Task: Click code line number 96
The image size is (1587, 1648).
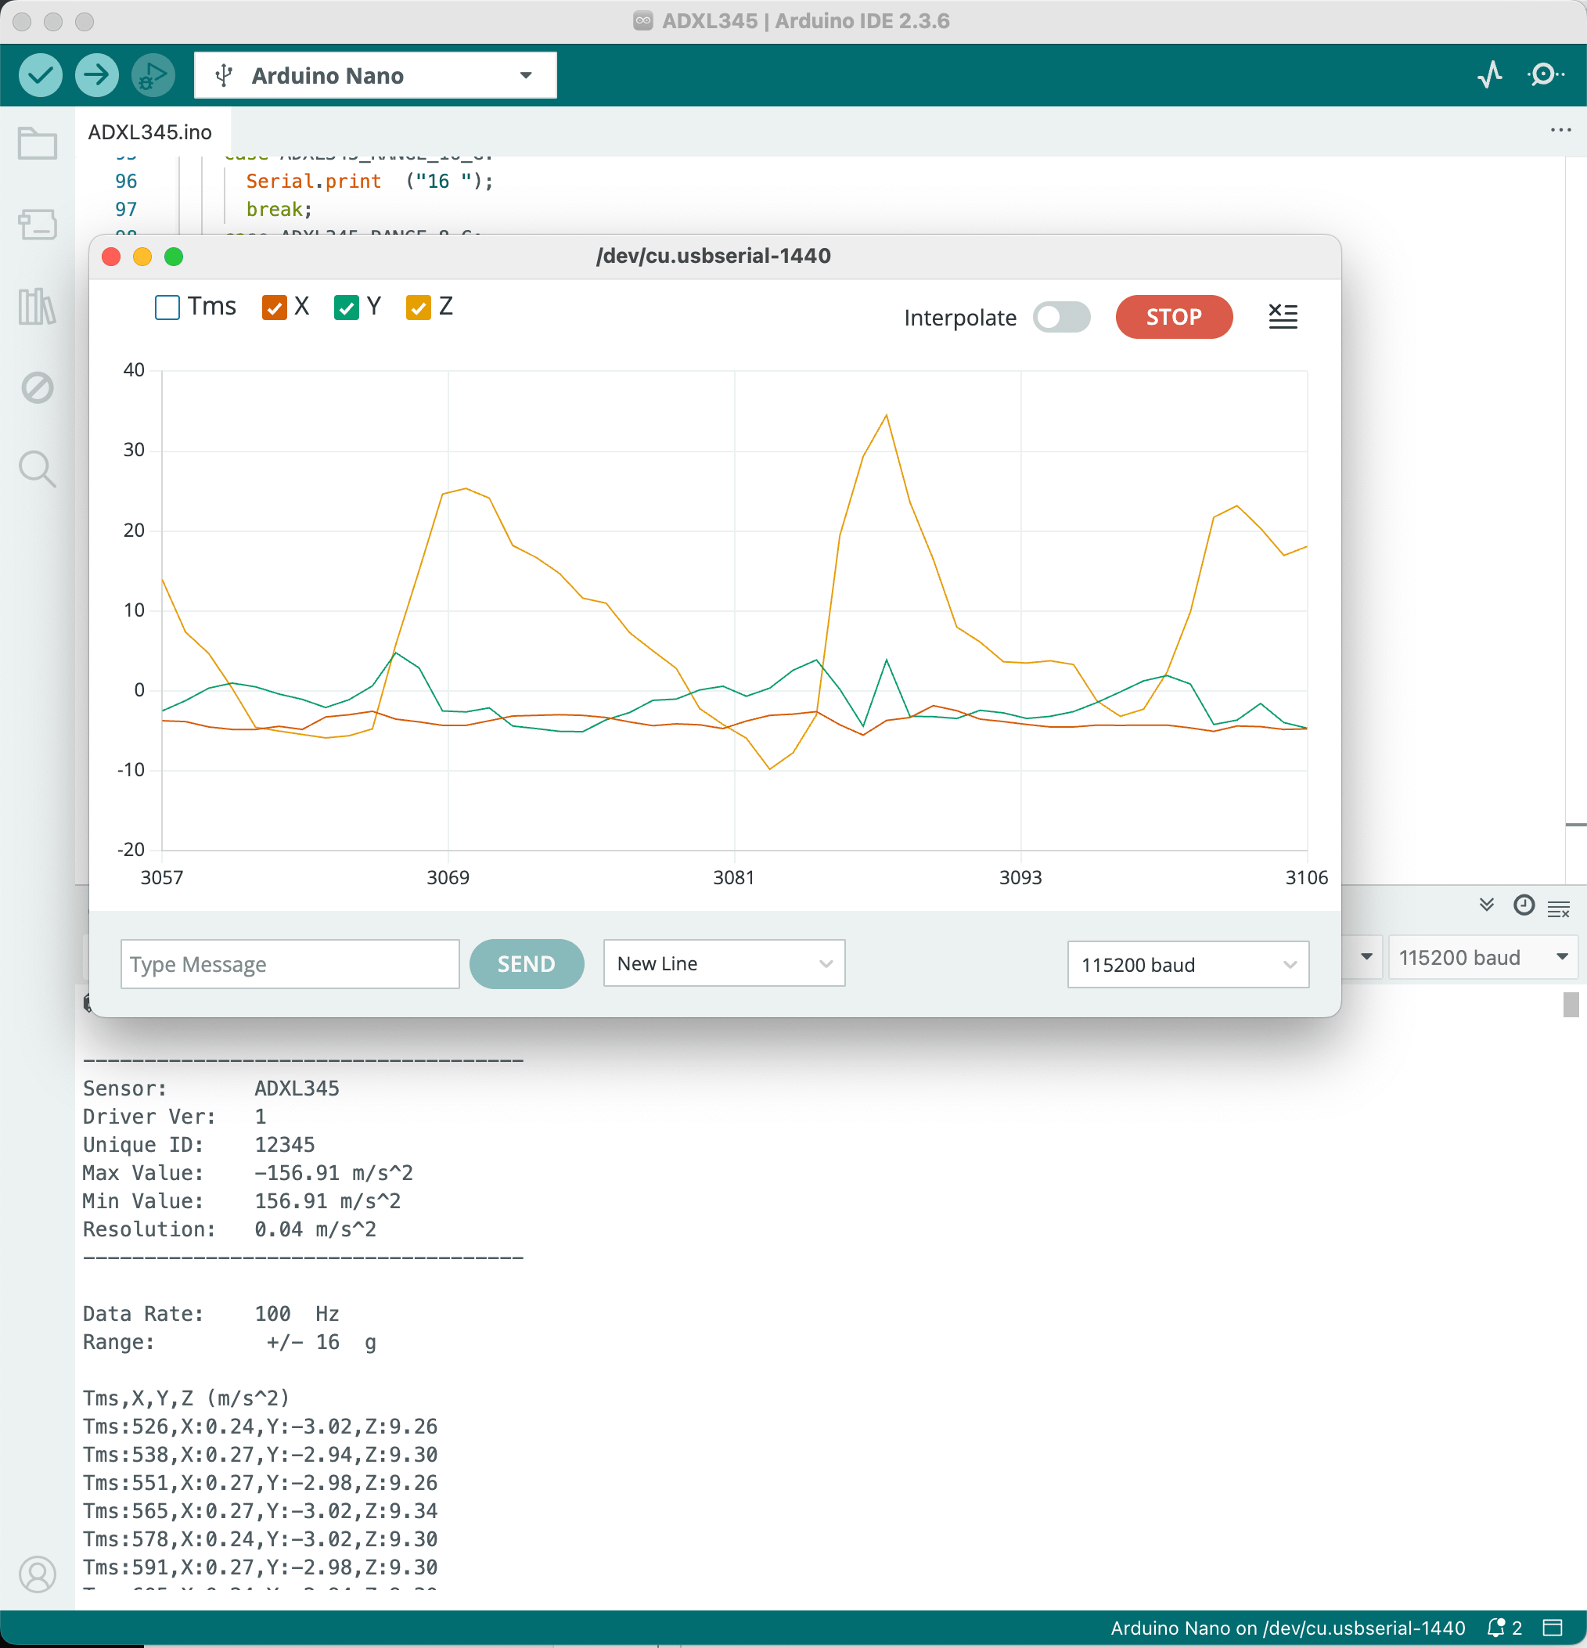Action: [126, 182]
